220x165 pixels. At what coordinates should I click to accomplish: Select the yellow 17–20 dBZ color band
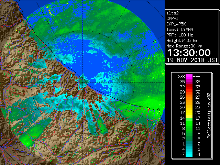pos(189,113)
